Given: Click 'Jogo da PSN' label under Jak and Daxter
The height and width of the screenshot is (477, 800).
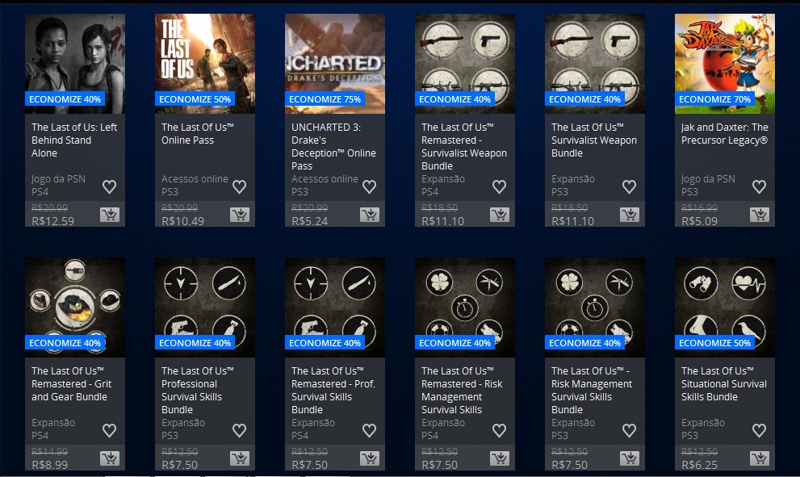Looking at the screenshot, I should (708, 179).
